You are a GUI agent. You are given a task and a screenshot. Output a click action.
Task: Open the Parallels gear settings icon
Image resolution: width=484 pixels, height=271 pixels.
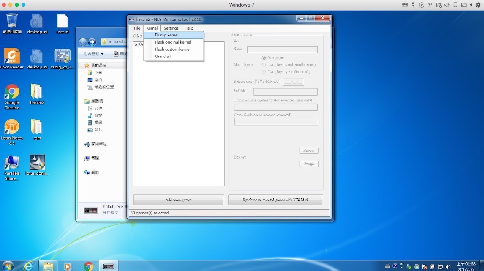pos(478,5)
